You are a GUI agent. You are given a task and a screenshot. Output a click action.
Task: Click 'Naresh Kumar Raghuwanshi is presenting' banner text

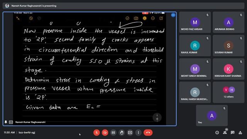point(34,6)
